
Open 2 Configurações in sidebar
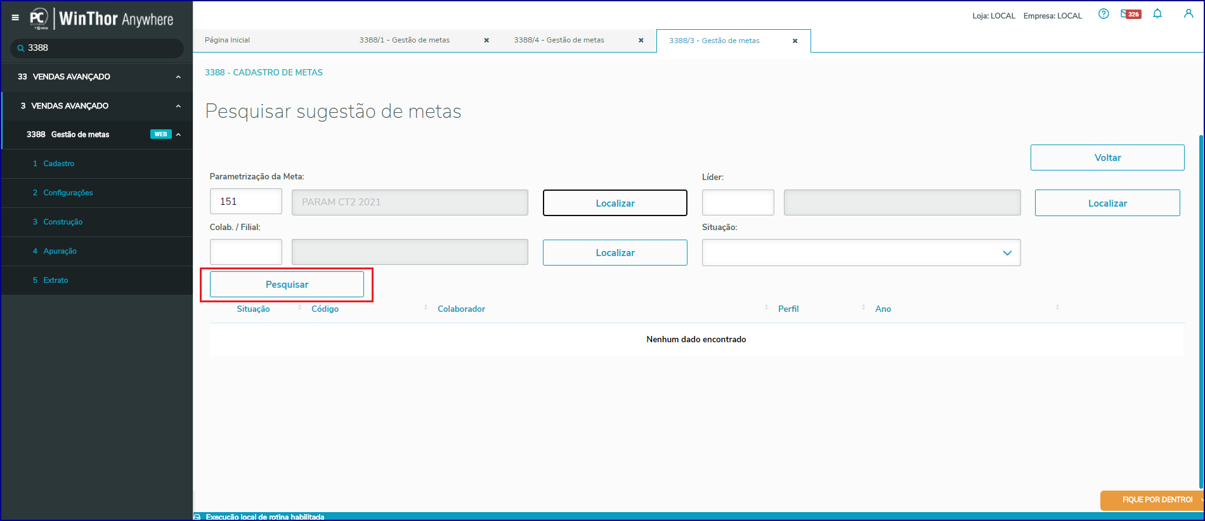tap(97, 193)
